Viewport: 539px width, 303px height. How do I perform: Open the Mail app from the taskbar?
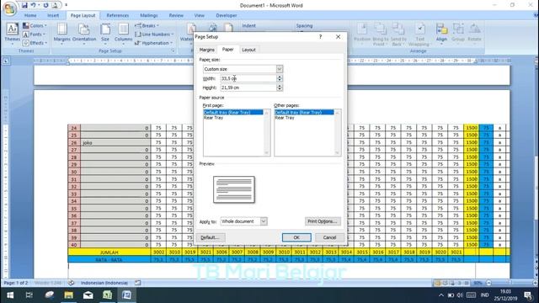pyautogui.click(x=88, y=295)
